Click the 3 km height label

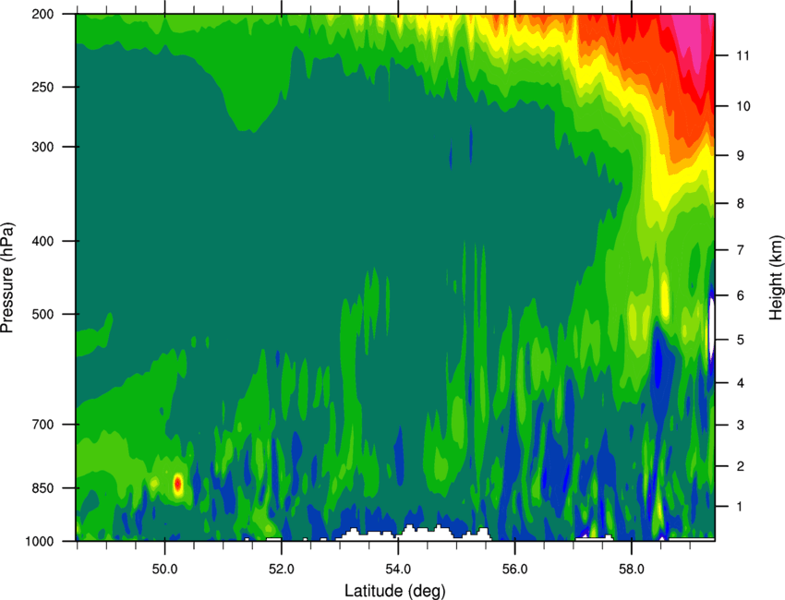[740, 425]
